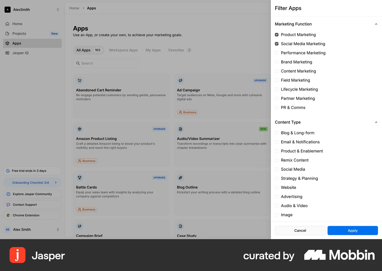Check Audio & Video content type
The image size is (382, 271).
pos(277,206)
